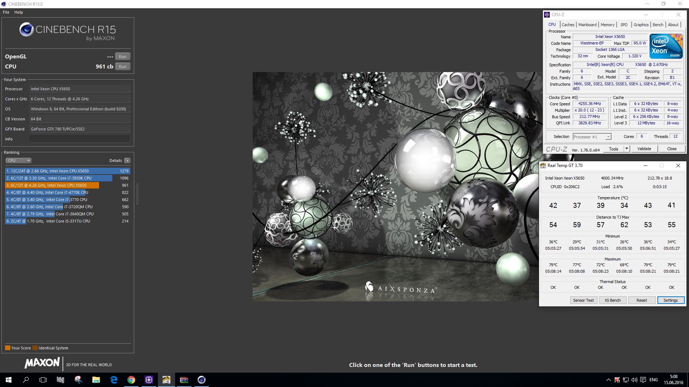Click the WinRAR taskbar icon
689x387 pixels.
pyautogui.click(x=184, y=380)
